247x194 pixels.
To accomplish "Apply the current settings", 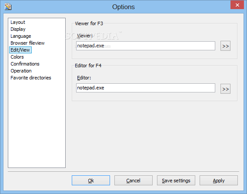I will click(219, 181).
